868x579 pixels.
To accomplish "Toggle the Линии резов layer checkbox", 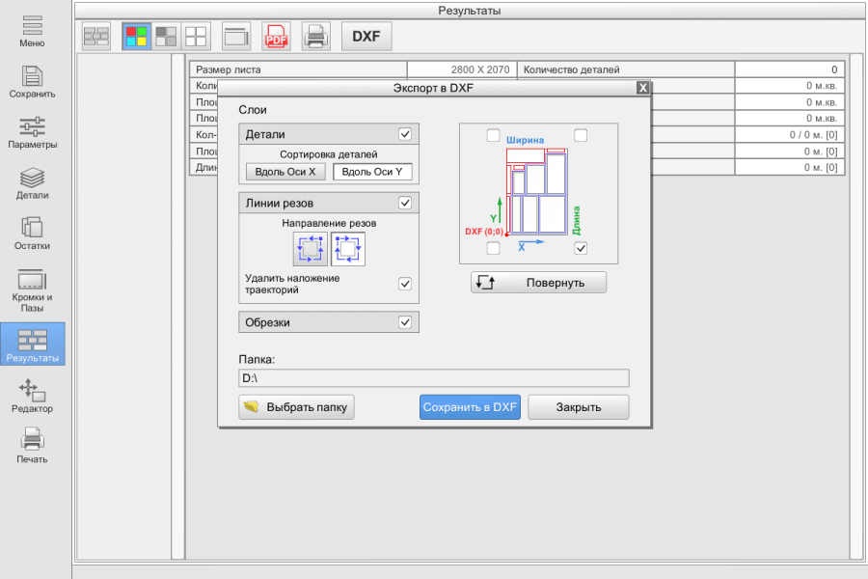I will tap(405, 203).
